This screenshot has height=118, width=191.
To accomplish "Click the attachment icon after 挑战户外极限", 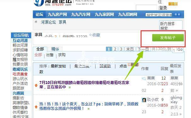I will [x=89, y=109].
